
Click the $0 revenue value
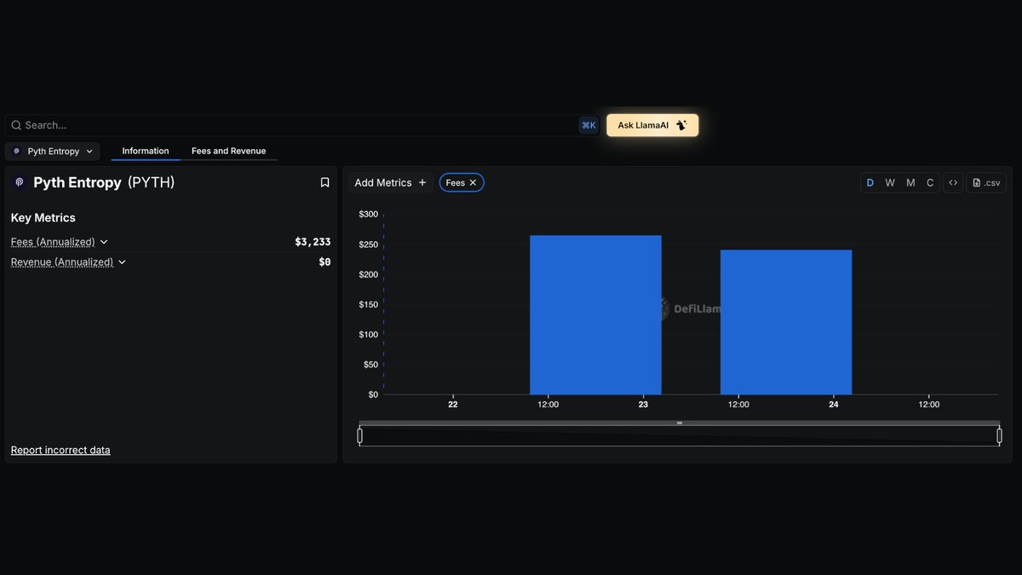pos(324,262)
